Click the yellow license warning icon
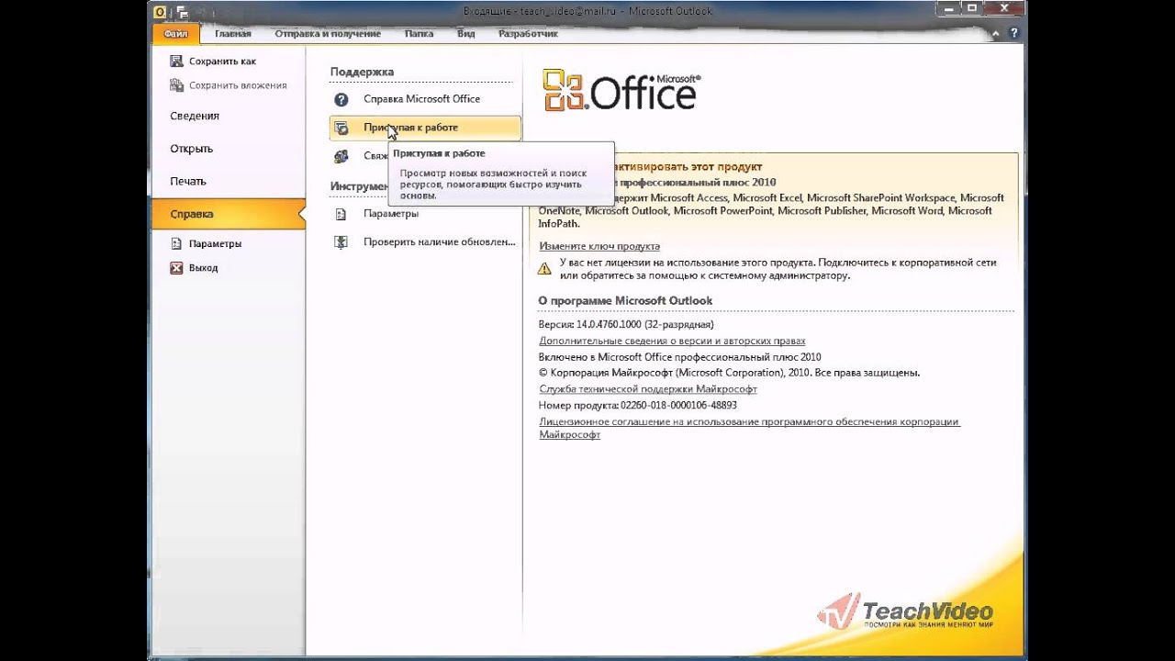This screenshot has height=661, width=1175. coord(544,268)
